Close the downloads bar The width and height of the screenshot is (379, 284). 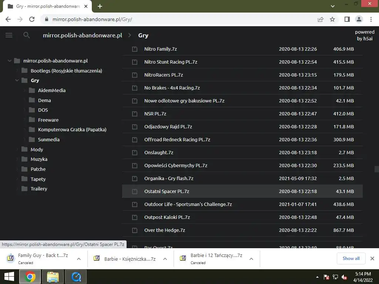372,258
